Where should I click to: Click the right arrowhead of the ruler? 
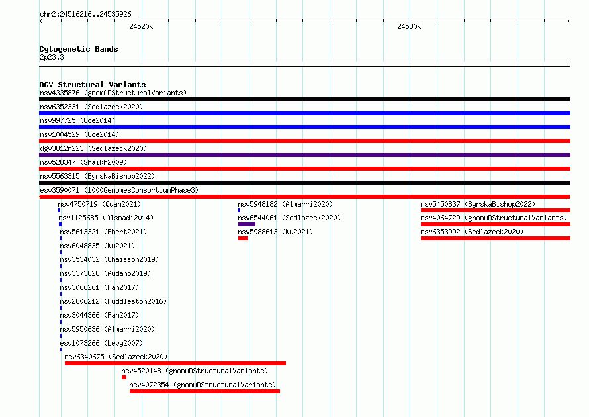568,21
